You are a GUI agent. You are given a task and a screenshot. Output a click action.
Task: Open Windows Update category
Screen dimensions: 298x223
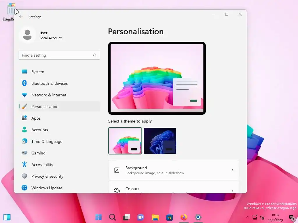59,188
